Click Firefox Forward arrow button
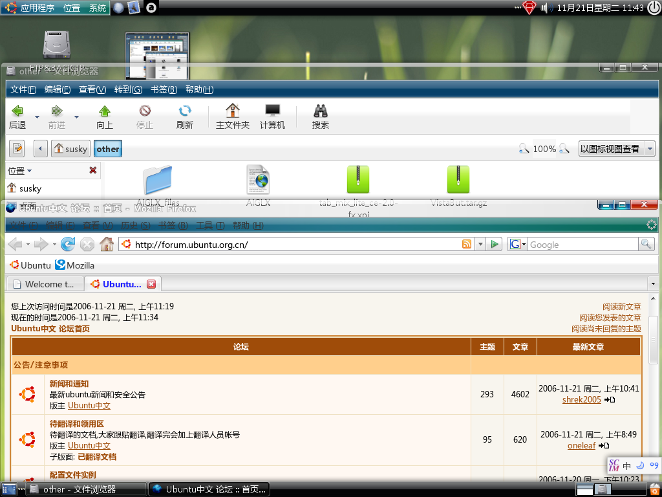 pos(41,244)
